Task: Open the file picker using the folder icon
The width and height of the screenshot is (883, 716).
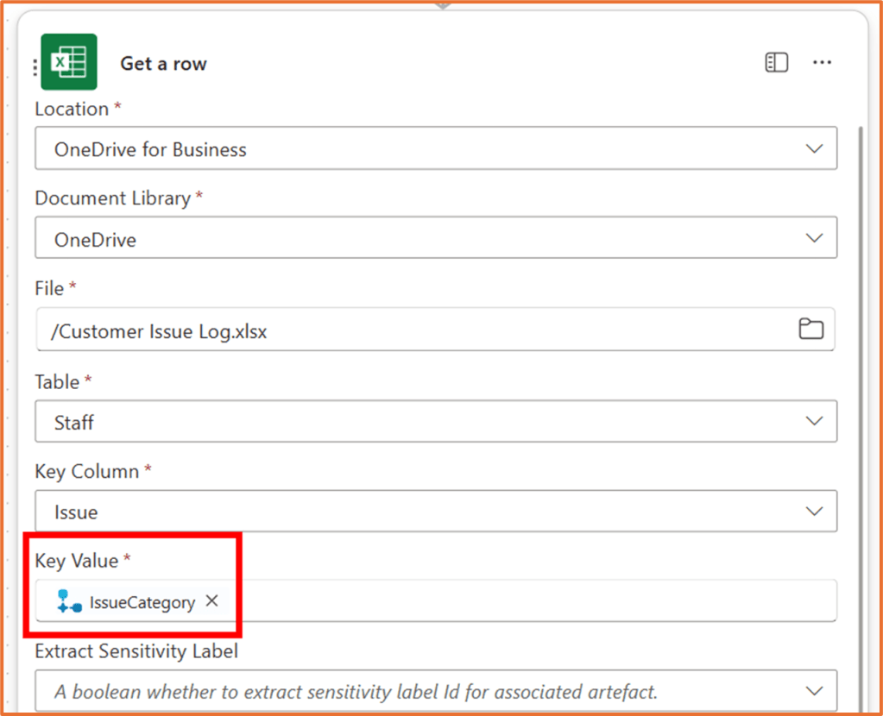Action: point(811,329)
